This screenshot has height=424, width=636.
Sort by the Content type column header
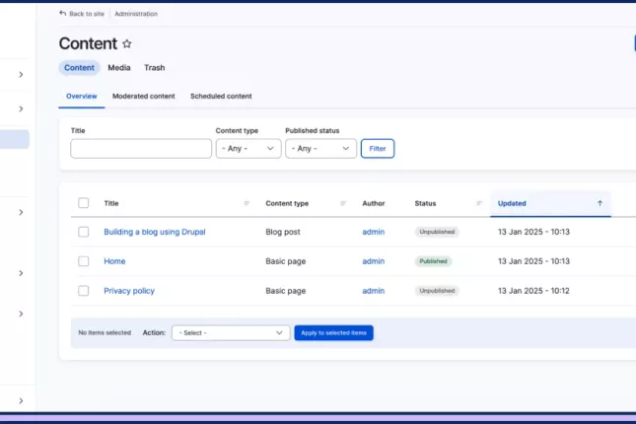(x=287, y=203)
